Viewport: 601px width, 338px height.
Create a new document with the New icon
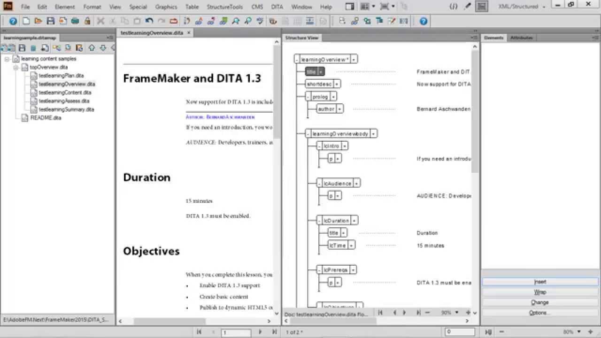tap(26, 21)
